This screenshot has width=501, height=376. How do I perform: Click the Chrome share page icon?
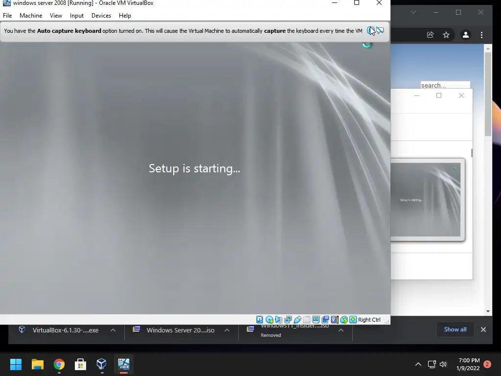click(431, 35)
